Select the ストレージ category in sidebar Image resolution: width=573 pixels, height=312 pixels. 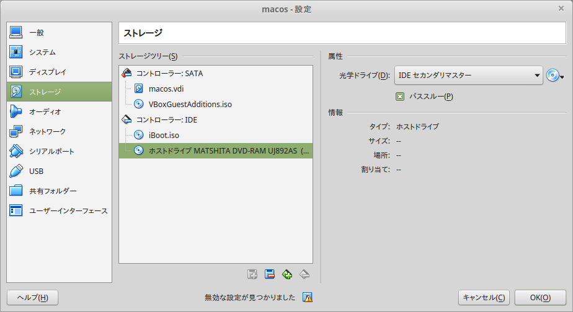click(x=59, y=92)
